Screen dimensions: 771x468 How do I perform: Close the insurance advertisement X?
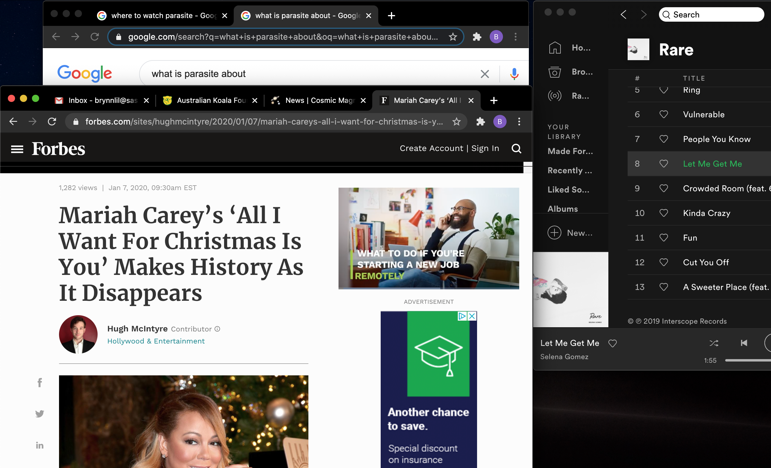point(472,316)
